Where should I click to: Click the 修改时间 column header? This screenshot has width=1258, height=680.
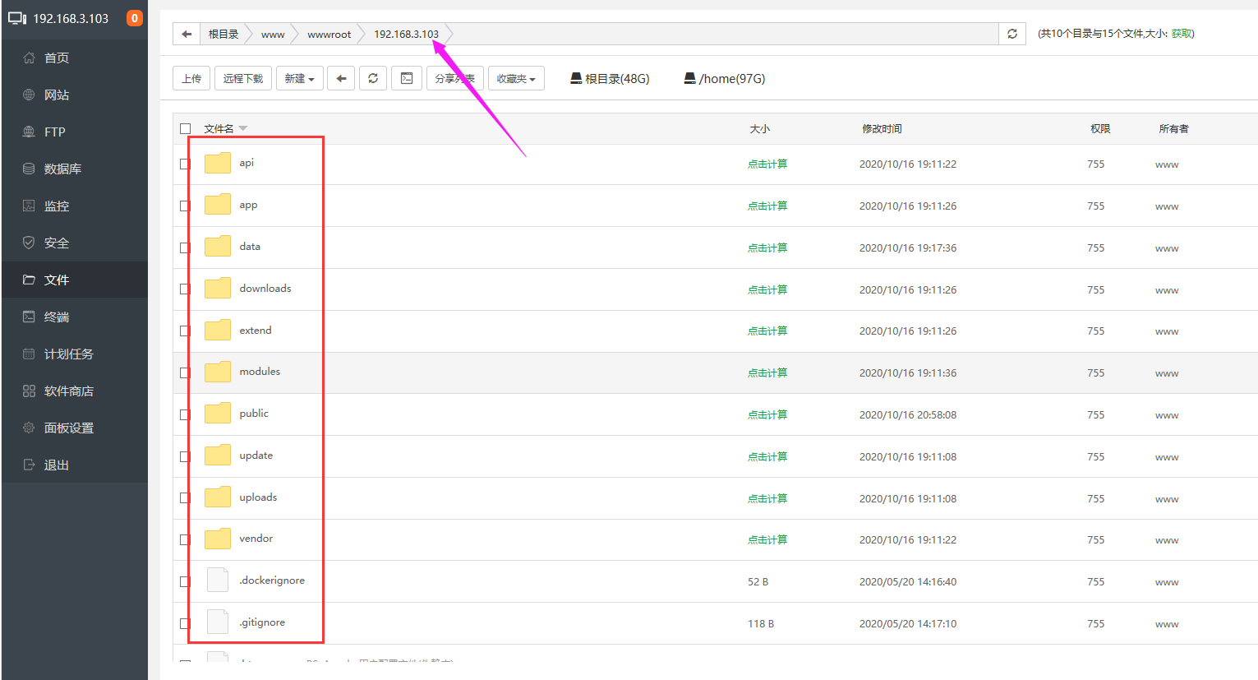882,128
